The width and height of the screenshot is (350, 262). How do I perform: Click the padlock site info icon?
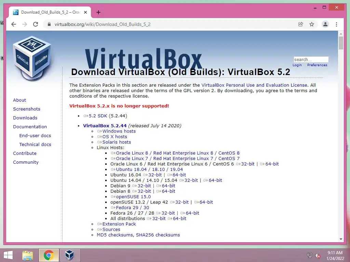pos(49,24)
